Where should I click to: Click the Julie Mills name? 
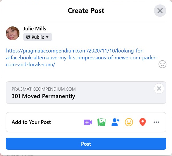coord(35,29)
